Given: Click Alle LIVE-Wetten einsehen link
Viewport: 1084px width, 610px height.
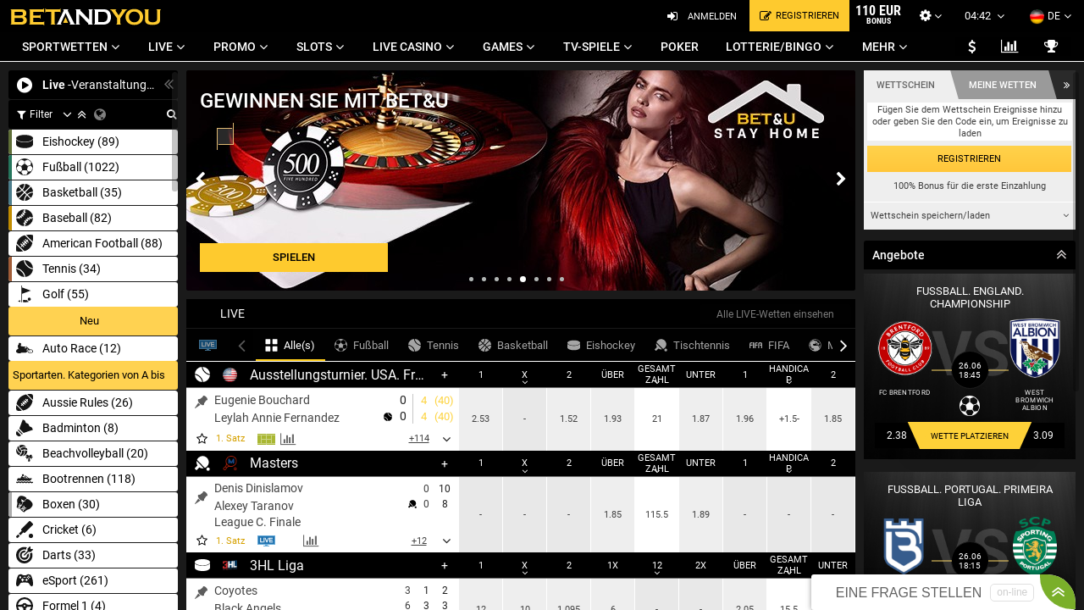Looking at the screenshot, I should click(x=775, y=314).
